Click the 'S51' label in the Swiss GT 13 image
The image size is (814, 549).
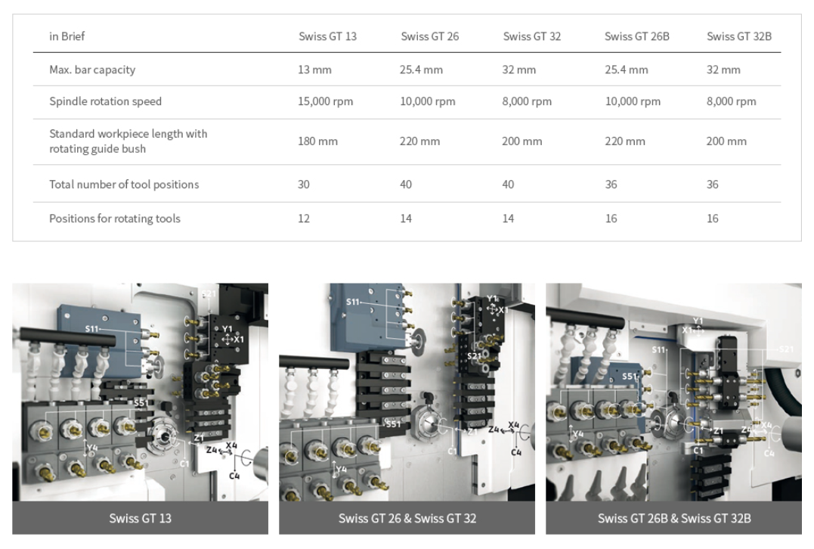(x=141, y=402)
